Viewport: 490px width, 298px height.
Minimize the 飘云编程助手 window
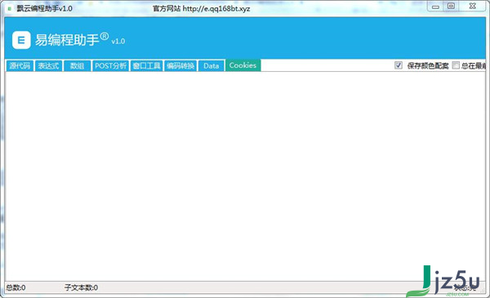(x=435, y=7)
